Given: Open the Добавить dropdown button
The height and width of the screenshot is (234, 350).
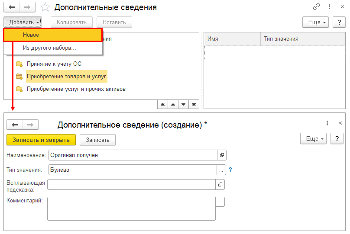Looking at the screenshot, I should [x=23, y=22].
